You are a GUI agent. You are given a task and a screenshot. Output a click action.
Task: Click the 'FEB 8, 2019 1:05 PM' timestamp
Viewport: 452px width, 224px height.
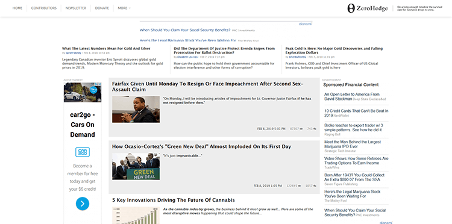coord(268,186)
